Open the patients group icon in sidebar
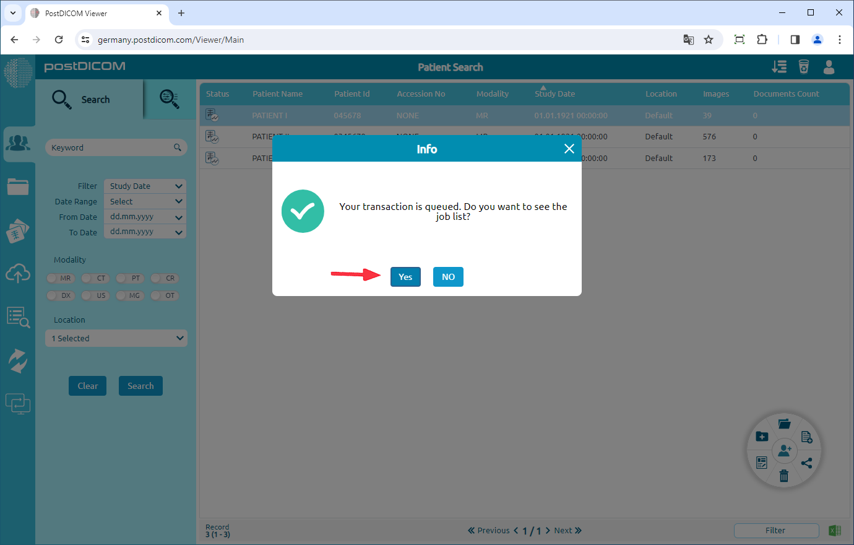This screenshot has width=854, height=545. click(18, 144)
